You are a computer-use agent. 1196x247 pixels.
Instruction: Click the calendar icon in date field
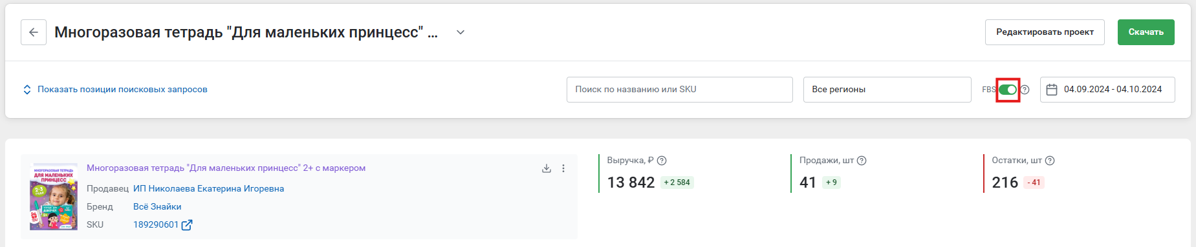click(1052, 90)
